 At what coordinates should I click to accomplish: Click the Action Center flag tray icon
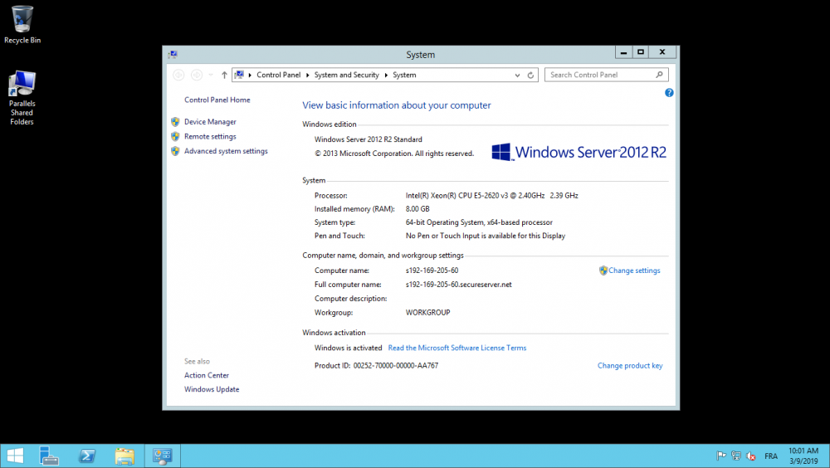point(721,456)
